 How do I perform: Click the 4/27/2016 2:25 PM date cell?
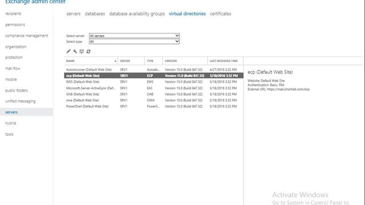pyautogui.click(x=223, y=69)
